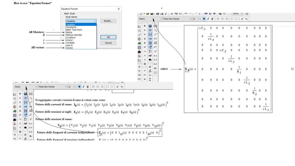Toggle Underline in the Matrix window toolbar

click(x=212, y=19)
